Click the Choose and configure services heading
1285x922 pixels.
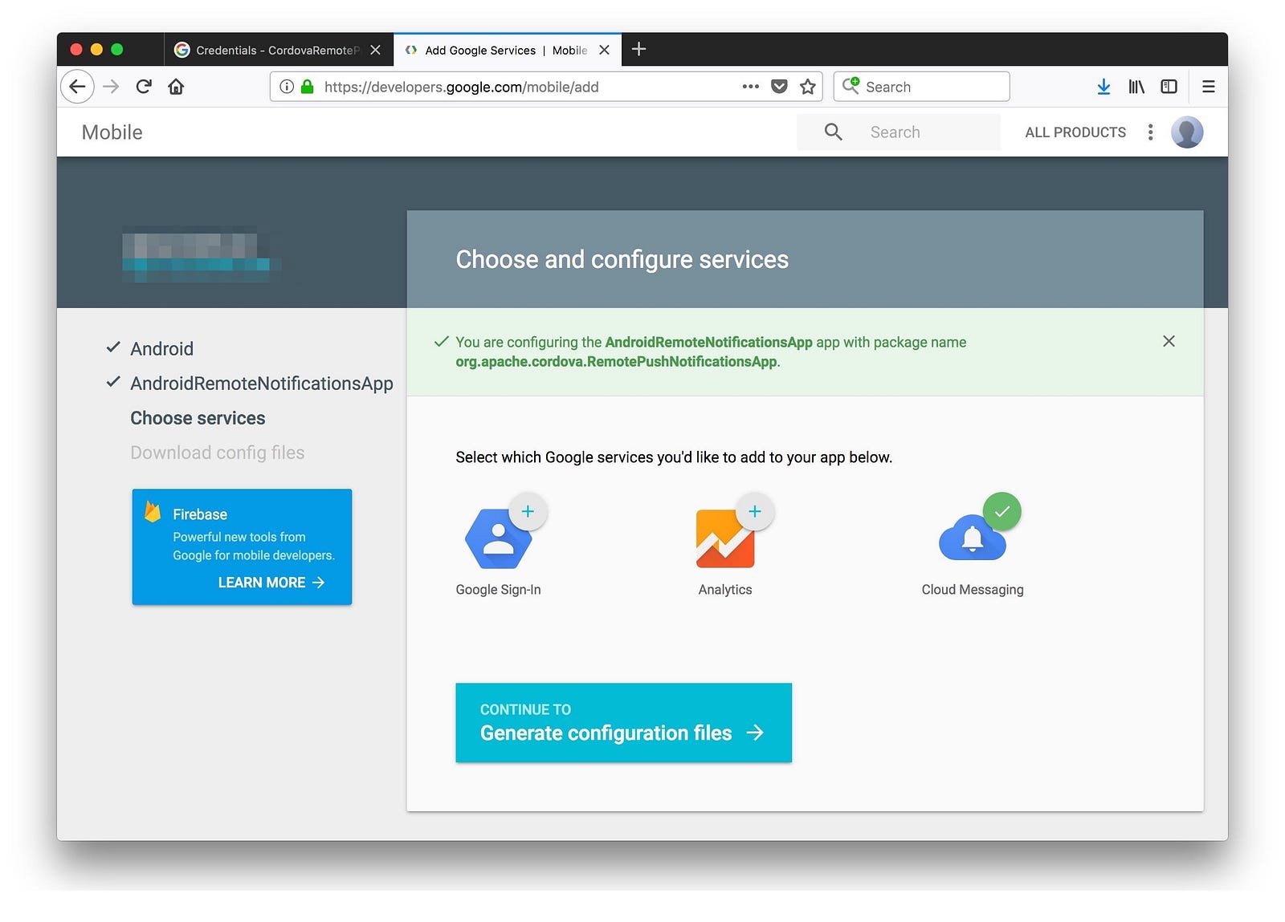622,259
